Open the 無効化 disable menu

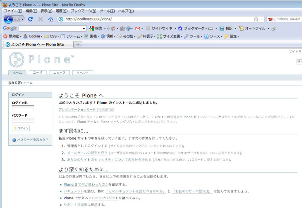[x=12, y=36]
